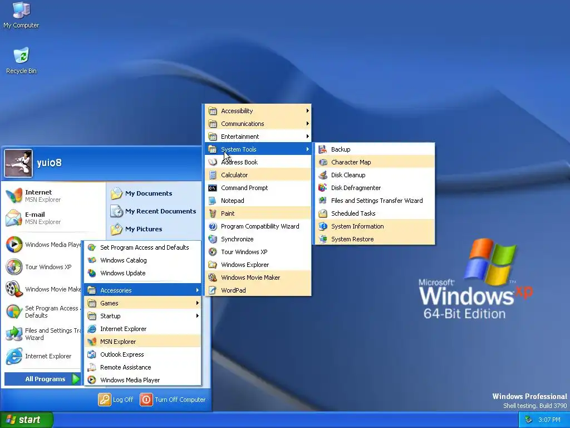Open My Documents in Start menu
This screenshot has width=570, height=428.
154,193
